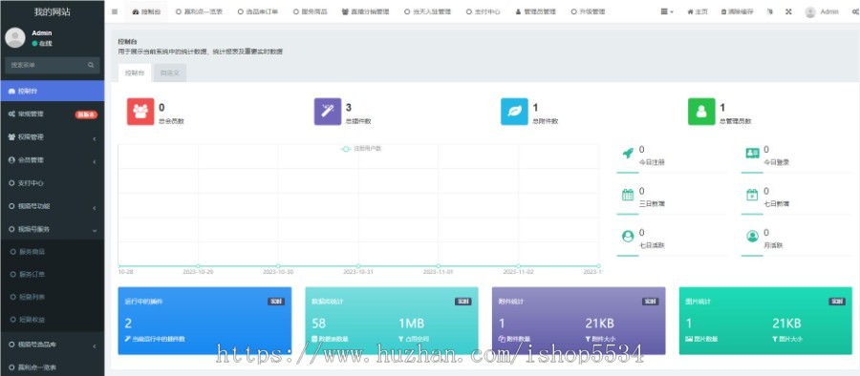Click the red total members icon tile
The width and height of the screenshot is (860, 376).
pos(140,112)
